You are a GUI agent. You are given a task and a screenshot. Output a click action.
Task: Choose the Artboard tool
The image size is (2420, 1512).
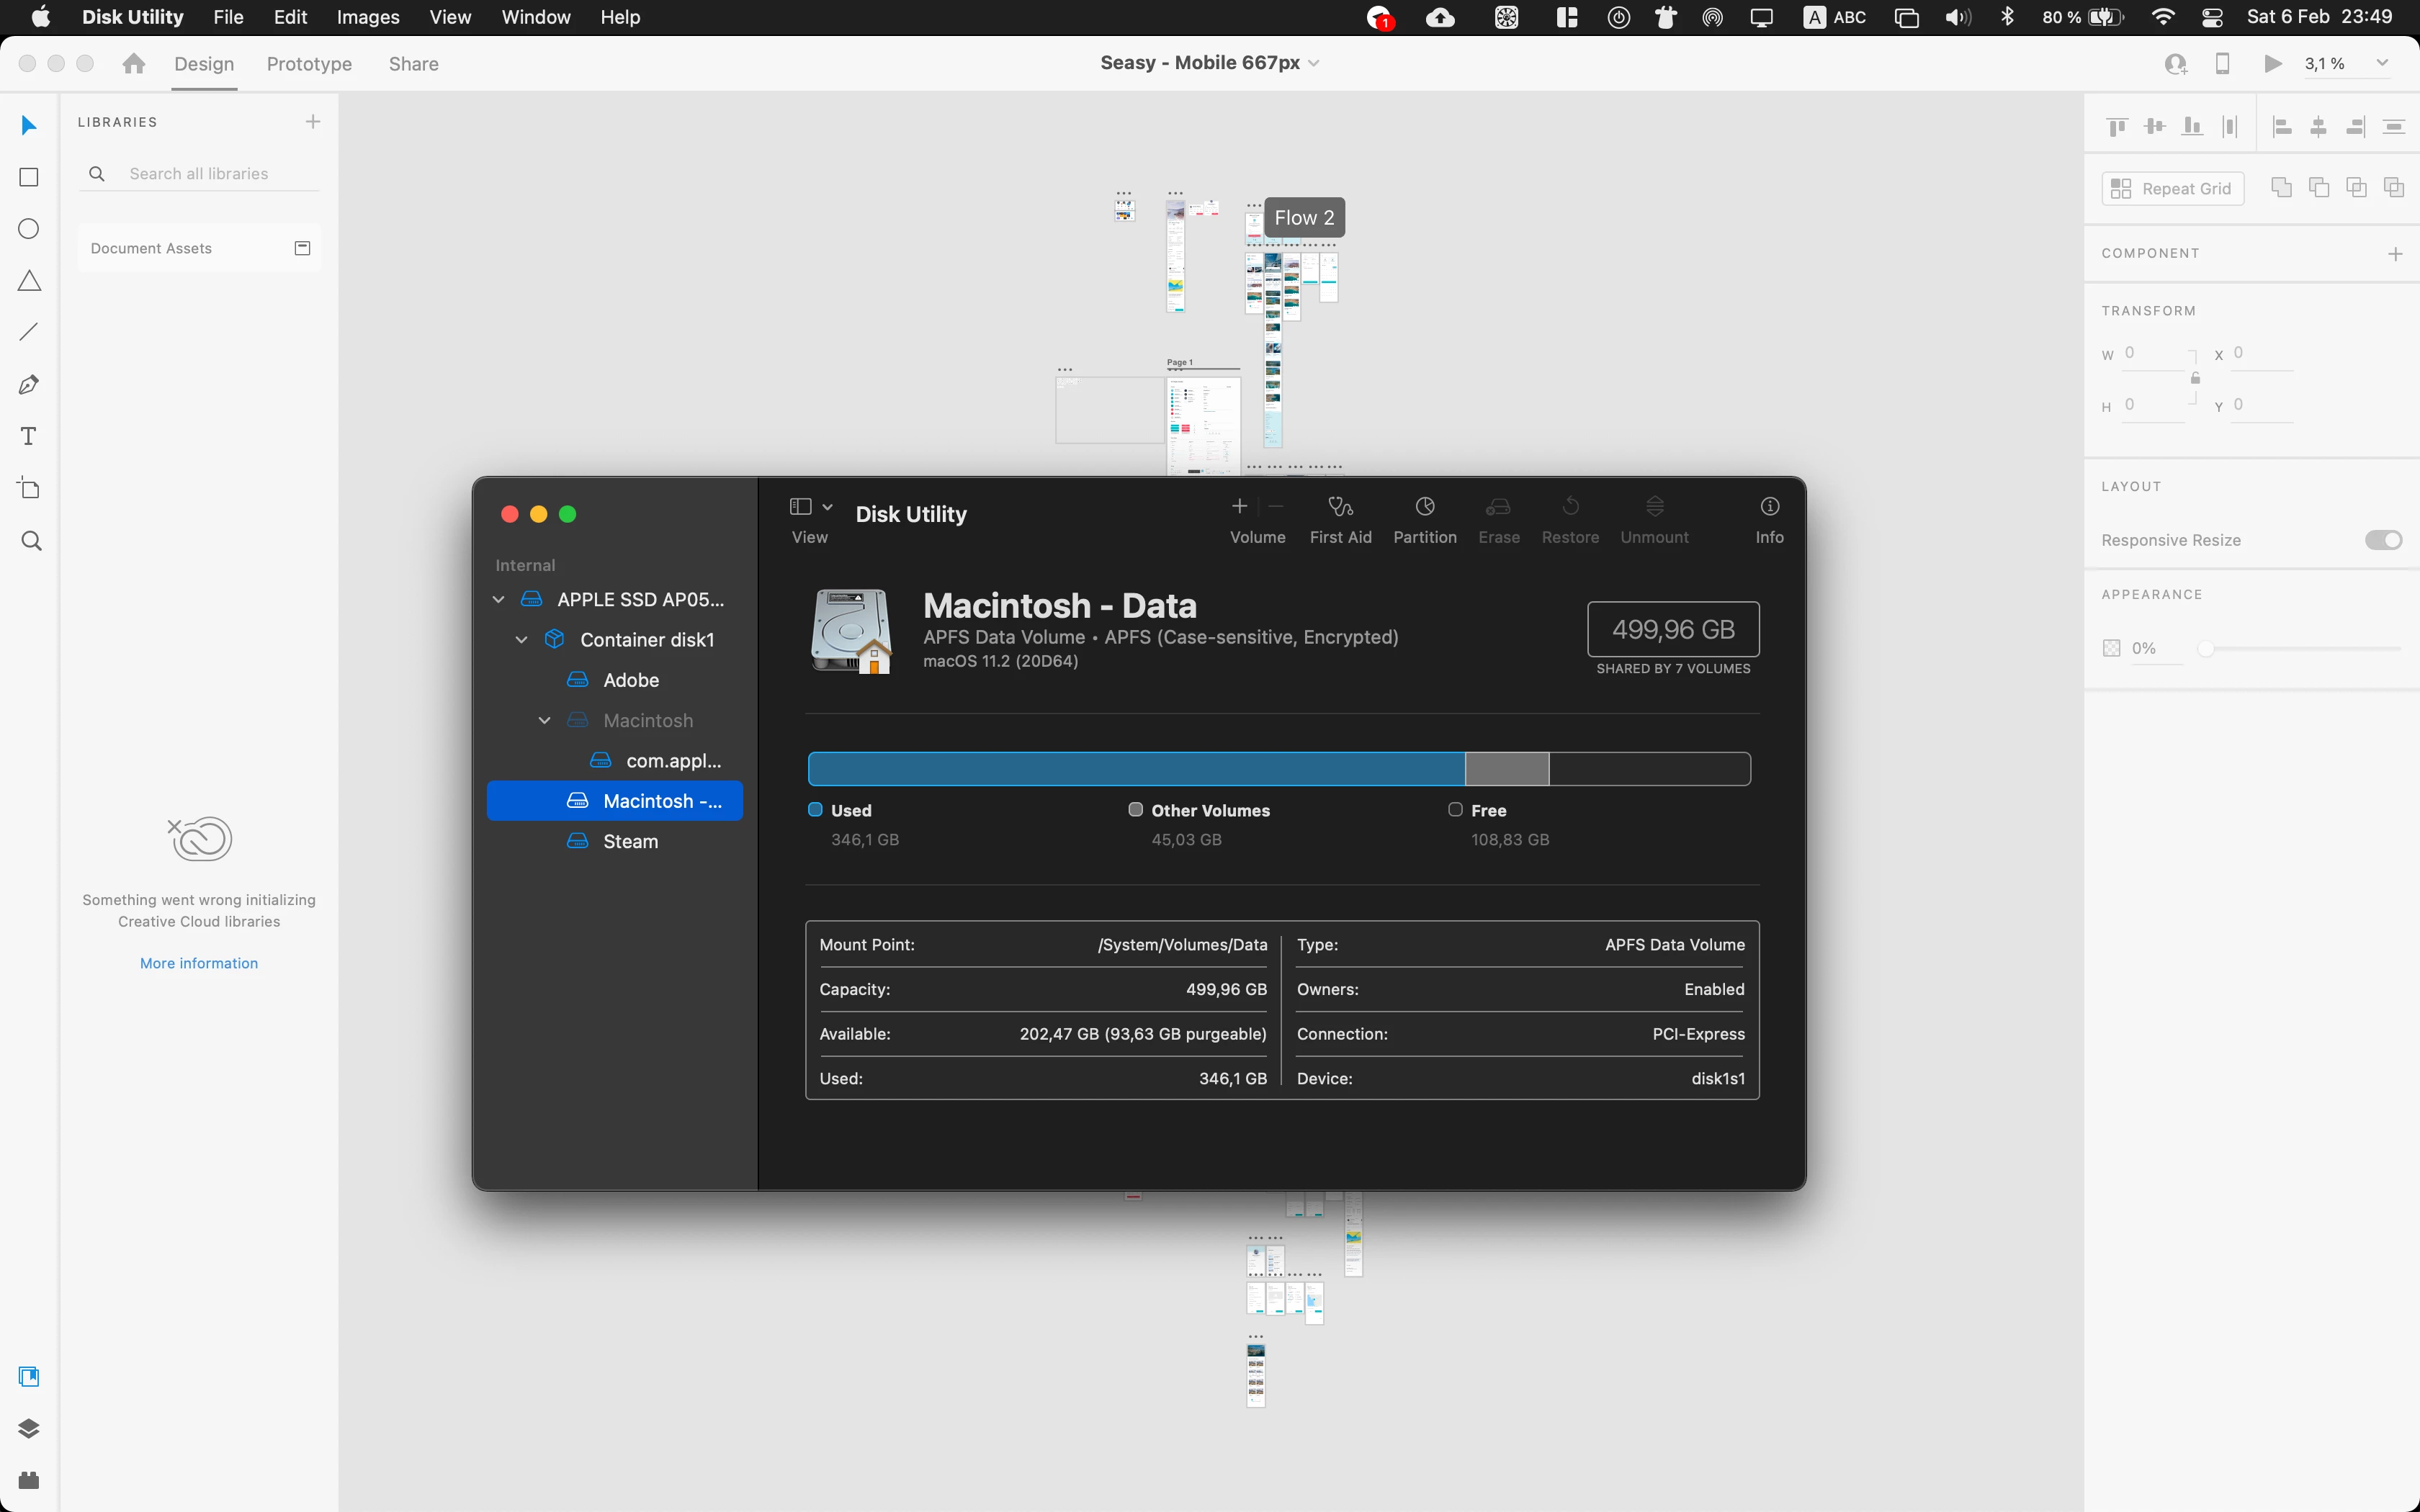29,489
